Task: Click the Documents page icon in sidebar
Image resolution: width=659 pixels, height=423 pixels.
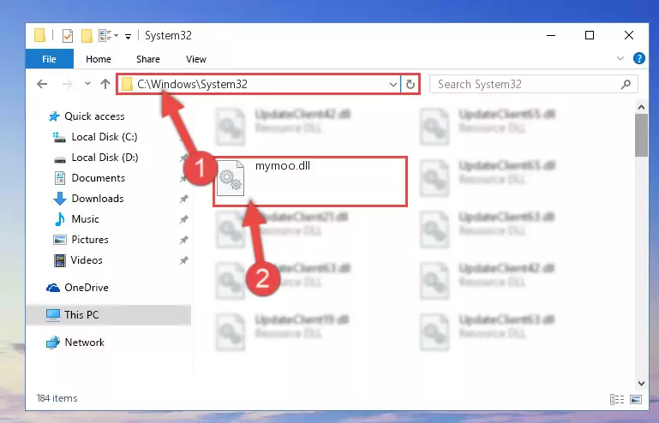Action: 60,178
